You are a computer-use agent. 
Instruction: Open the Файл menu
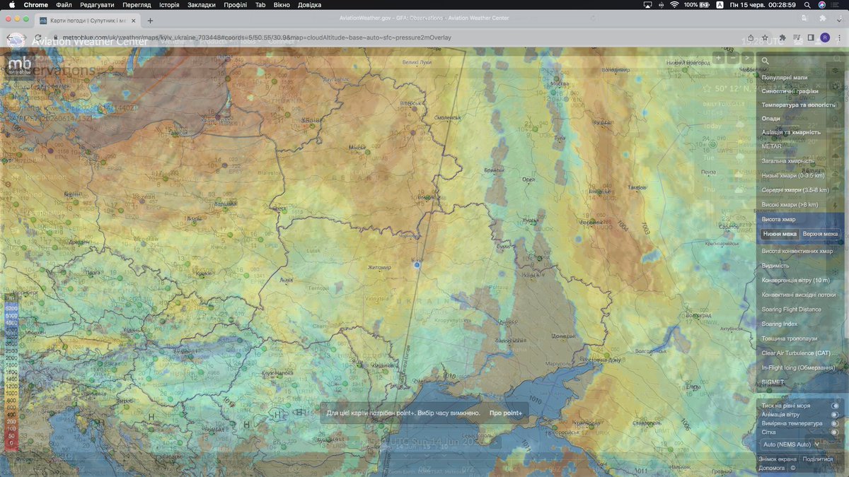tap(64, 5)
